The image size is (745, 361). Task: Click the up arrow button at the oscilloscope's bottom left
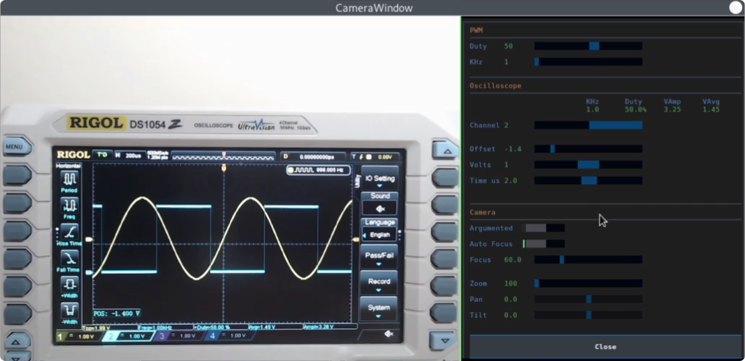[16, 342]
